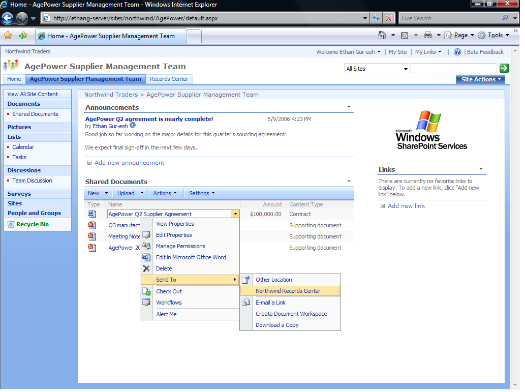Click the Add new announcement link
Screen dimensions: 525x392
tap(129, 163)
